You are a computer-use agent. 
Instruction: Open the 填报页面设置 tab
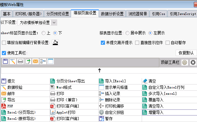tap(85, 13)
